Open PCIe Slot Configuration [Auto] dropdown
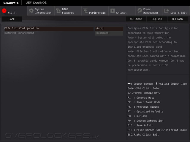Screen dimensions: 190x142 tap(109, 28)
